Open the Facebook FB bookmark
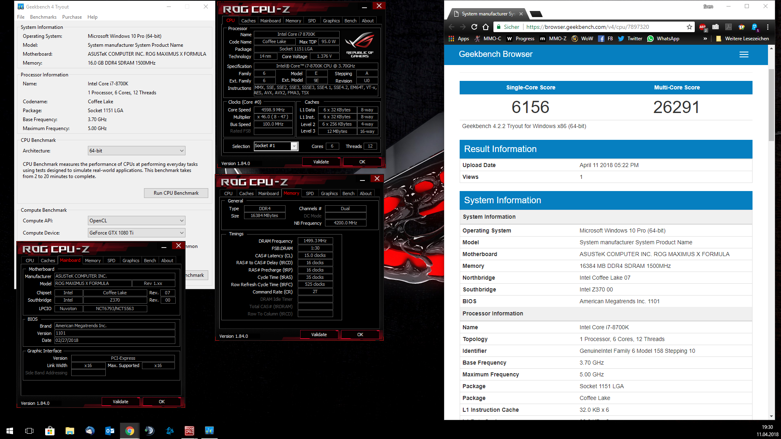 (605, 39)
